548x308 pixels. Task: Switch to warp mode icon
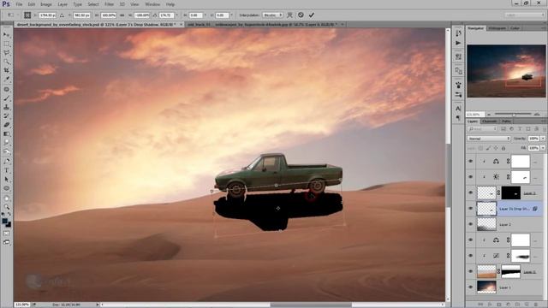(289, 15)
